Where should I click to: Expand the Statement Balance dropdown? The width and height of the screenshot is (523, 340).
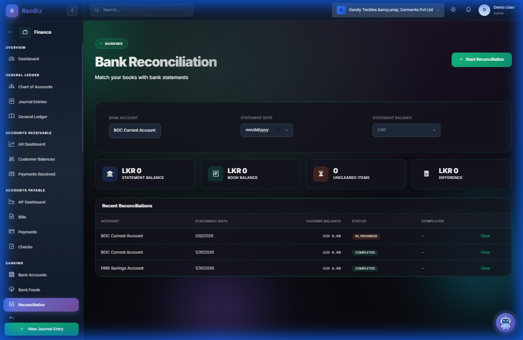coord(434,130)
